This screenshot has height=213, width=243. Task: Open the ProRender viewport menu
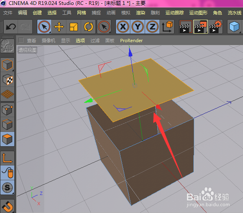pyautogui.click(x=131, y=41)
